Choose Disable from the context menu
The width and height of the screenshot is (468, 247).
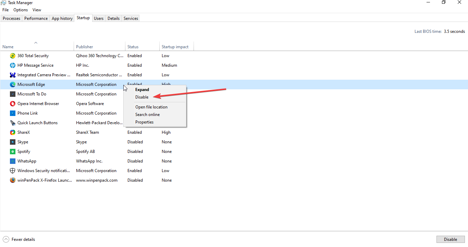pos(141,97)
